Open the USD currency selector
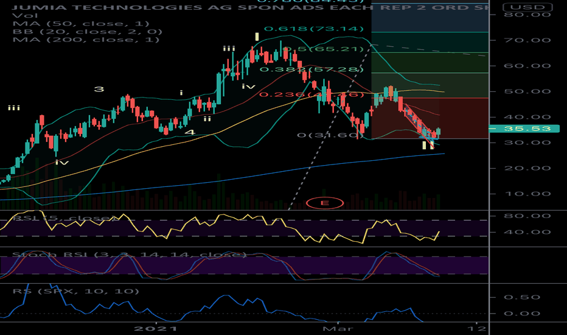This screenshot has height=335, width=567. pos(528,7)
